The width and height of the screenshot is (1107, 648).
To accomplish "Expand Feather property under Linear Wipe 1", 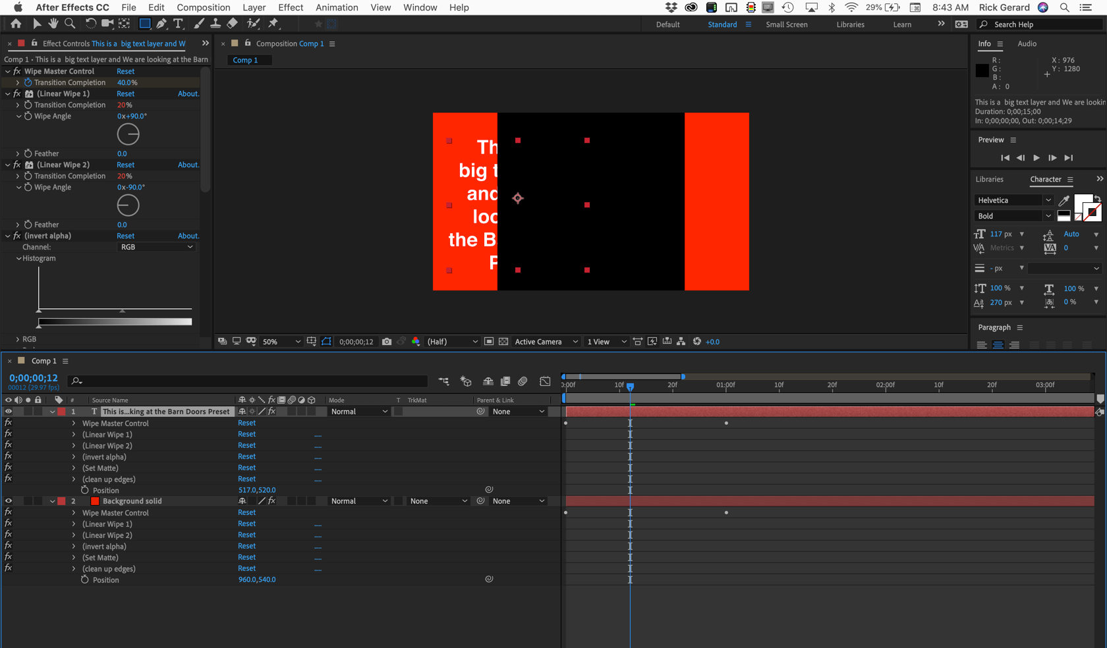I will coord(18,153).
